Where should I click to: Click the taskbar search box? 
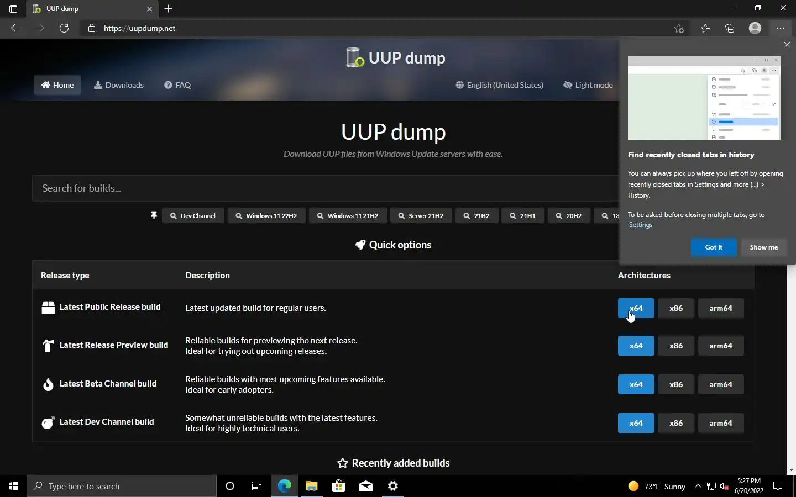pos(122,486)
